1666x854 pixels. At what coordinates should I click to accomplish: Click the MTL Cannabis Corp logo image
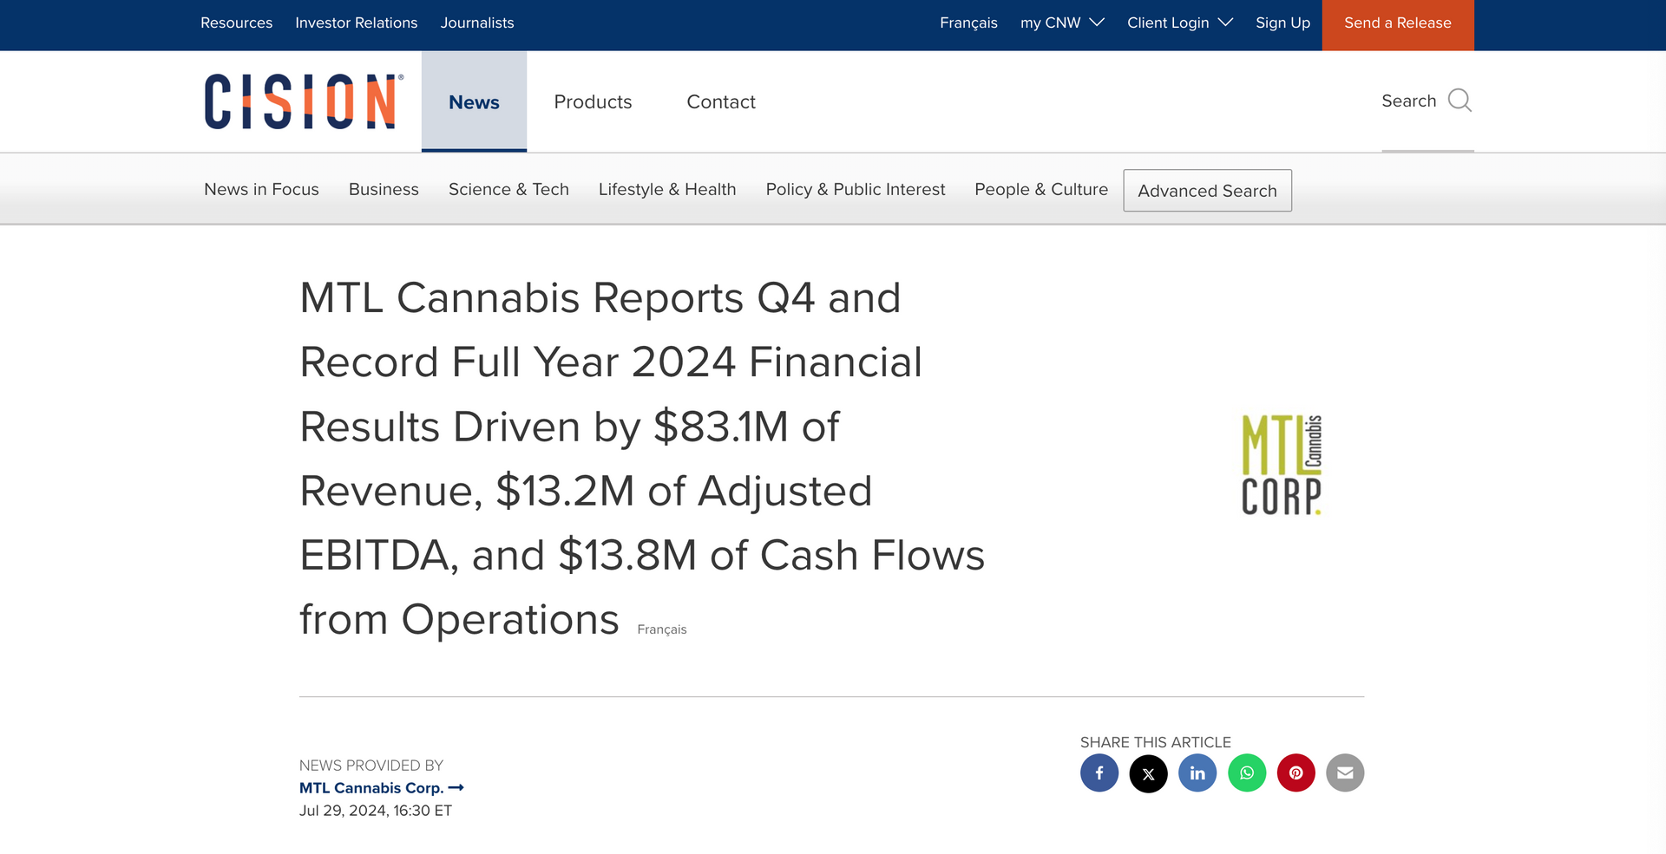tap(1282, 465)
